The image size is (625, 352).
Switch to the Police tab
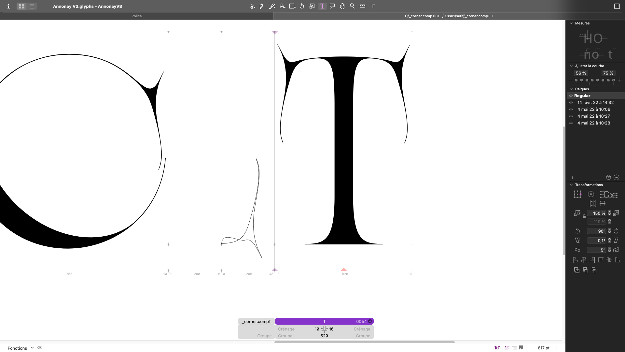click(136, 16)
